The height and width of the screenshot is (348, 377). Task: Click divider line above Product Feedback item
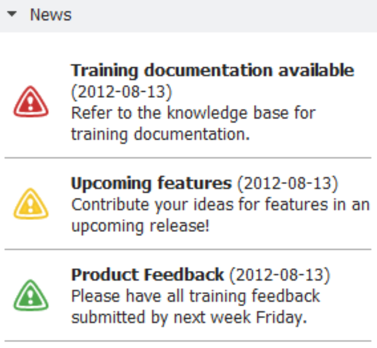click(x=188, y=250)
